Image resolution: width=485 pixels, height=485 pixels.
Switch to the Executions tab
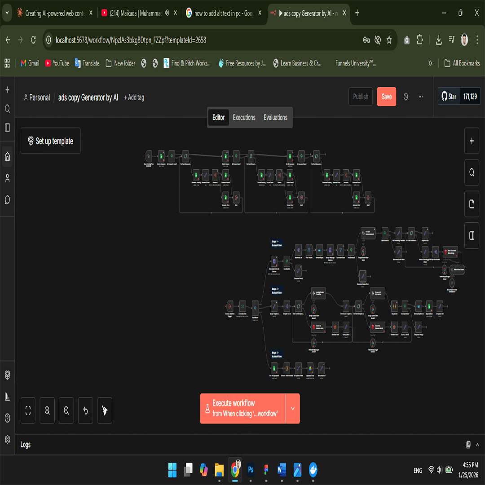click(244, 118)
